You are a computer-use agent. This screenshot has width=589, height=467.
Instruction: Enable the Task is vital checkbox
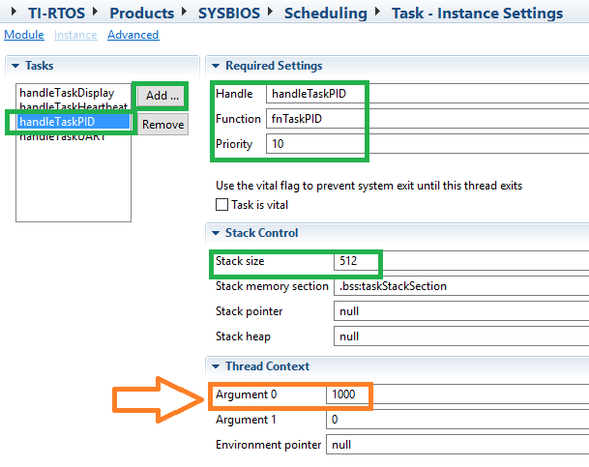(x=221, y=205)
